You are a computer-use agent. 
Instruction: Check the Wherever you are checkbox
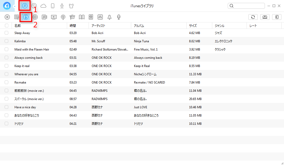coord(6,74)
